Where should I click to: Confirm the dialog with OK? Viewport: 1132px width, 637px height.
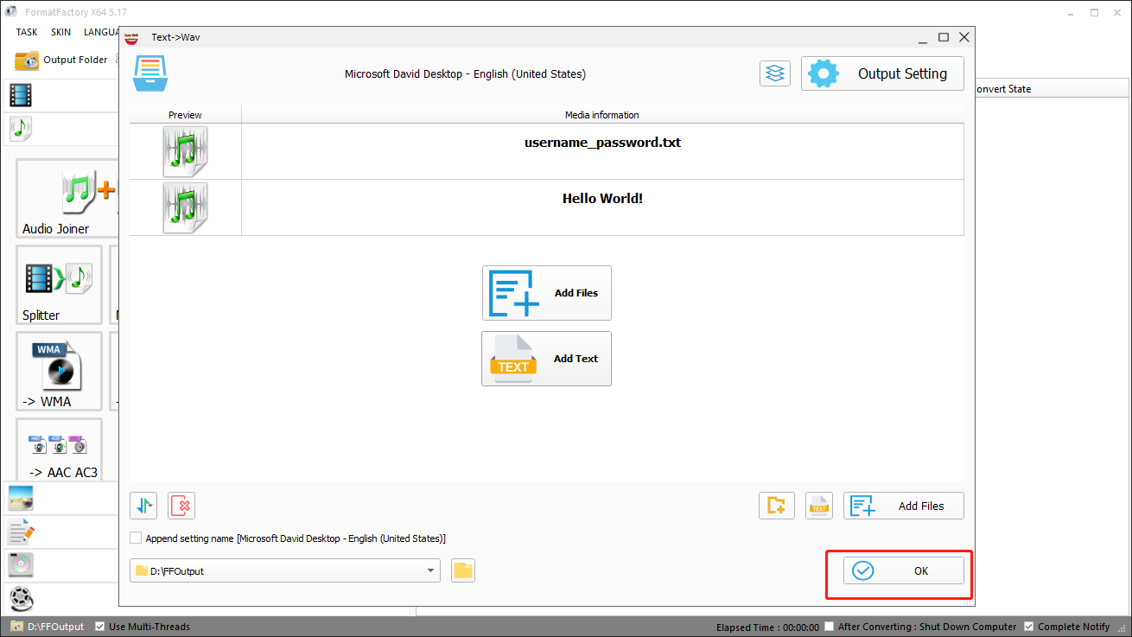[x=904, y=570]
